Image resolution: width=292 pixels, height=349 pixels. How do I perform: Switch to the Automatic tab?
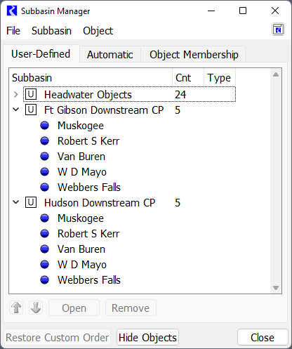(110, 55)
